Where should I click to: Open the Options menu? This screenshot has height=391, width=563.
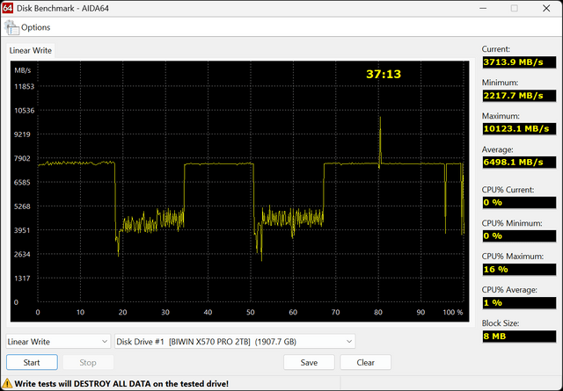tap(35, 27)
